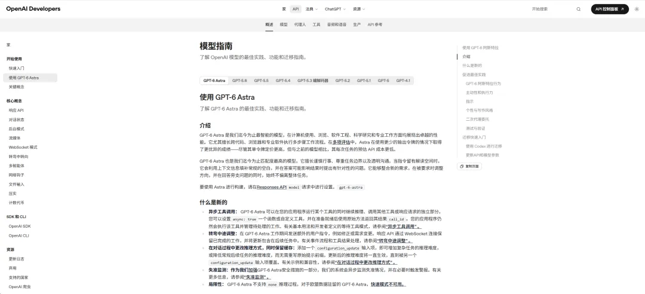Image resolution: width=645 pixels, height=294 pixels.
Task: Select the GPT-5.5 model tab
Action: [261, 80]
